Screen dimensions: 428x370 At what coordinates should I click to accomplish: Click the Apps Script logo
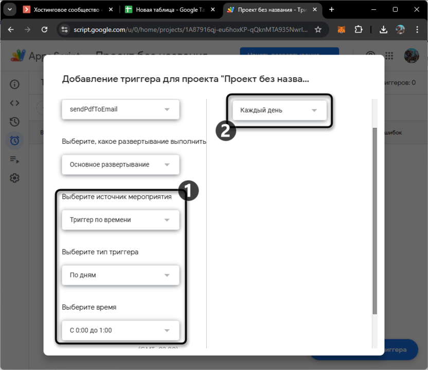pyautogui.click(x=18, y=55)
